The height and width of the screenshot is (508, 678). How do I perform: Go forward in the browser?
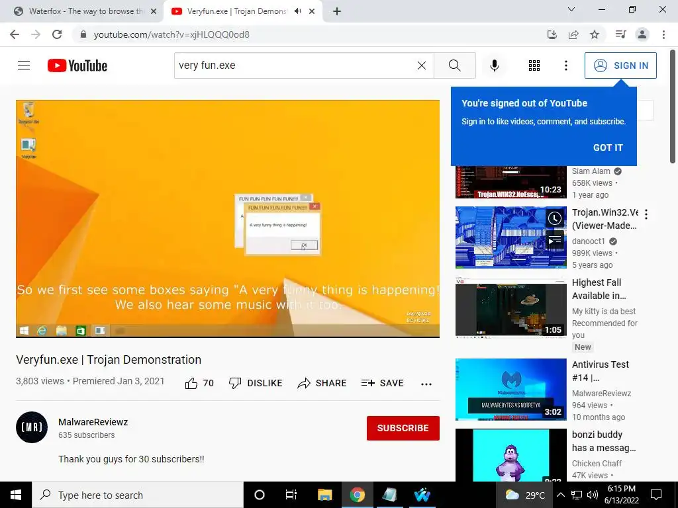[x=36, y=34]
